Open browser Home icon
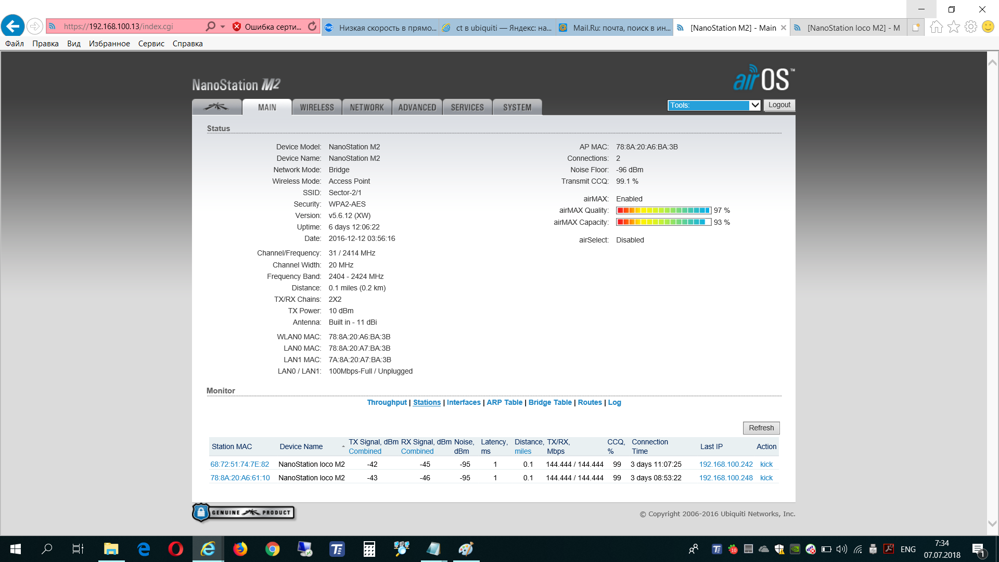The width and height of the screenshot is (999, 562). pos(936,27)
